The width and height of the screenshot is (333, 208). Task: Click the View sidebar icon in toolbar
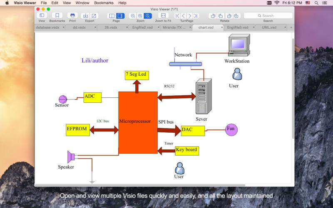point(42,16)
